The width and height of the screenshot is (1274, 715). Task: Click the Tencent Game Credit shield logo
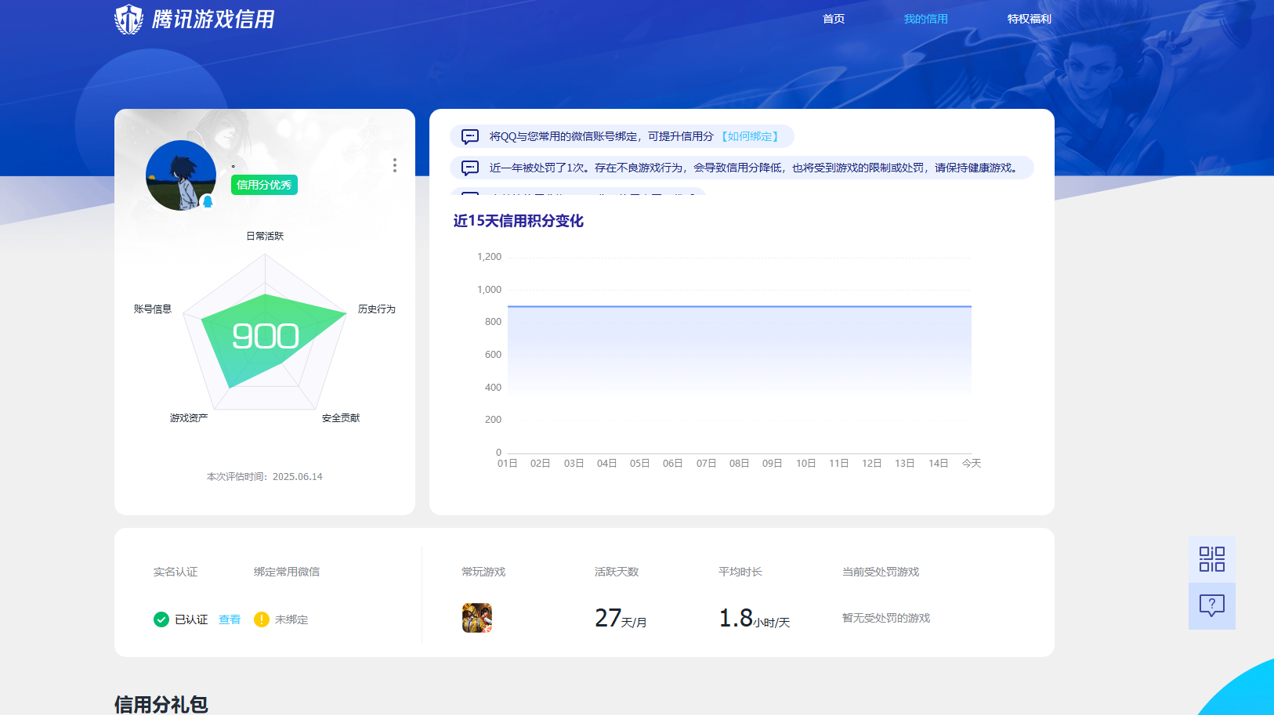point(128,19)
